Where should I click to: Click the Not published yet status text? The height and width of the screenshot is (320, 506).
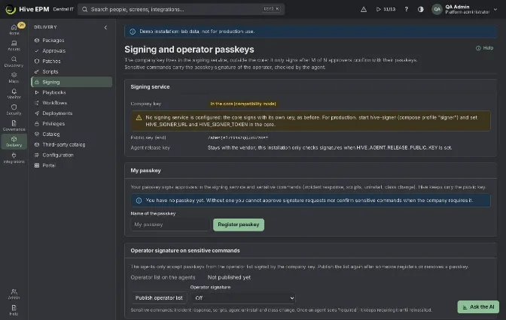tap(229, 277)
